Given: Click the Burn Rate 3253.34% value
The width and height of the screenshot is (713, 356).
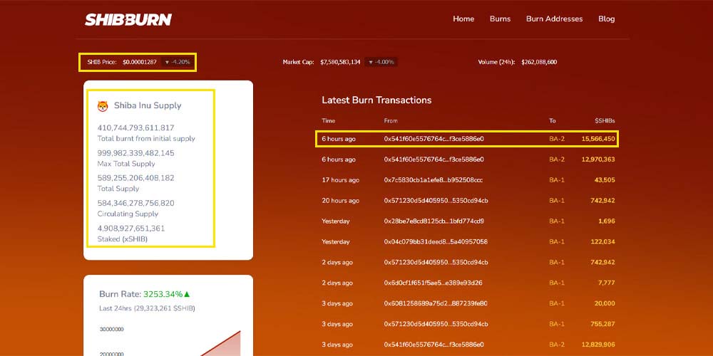Looking at the screenshot, I should pos(163,294).
